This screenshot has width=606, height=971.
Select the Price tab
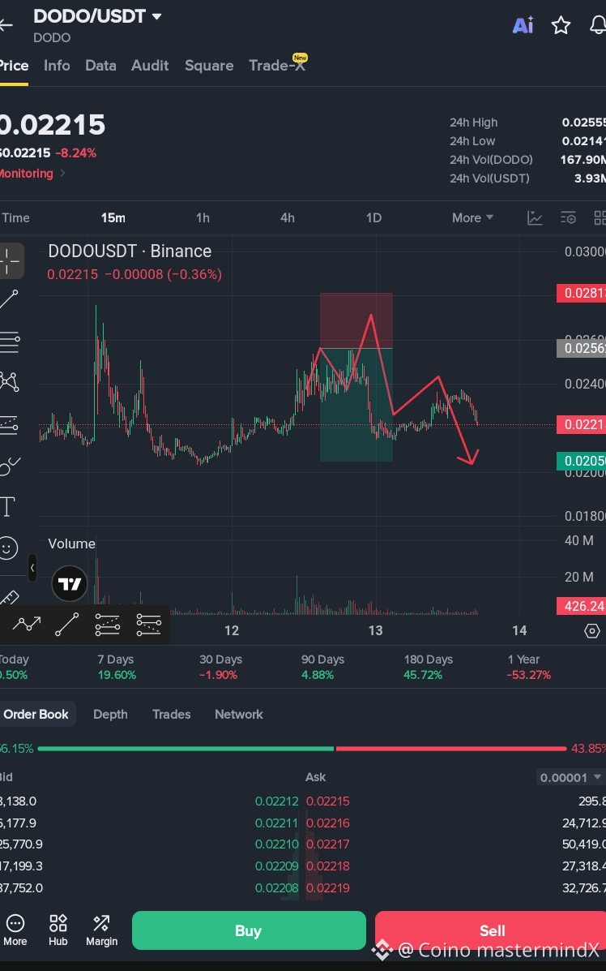14,66
